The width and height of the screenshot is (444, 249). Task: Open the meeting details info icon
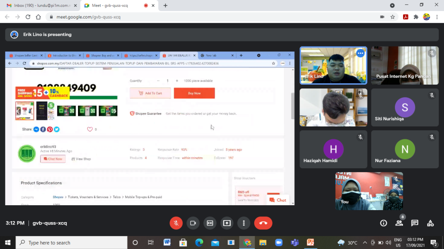tap(383, 223)
